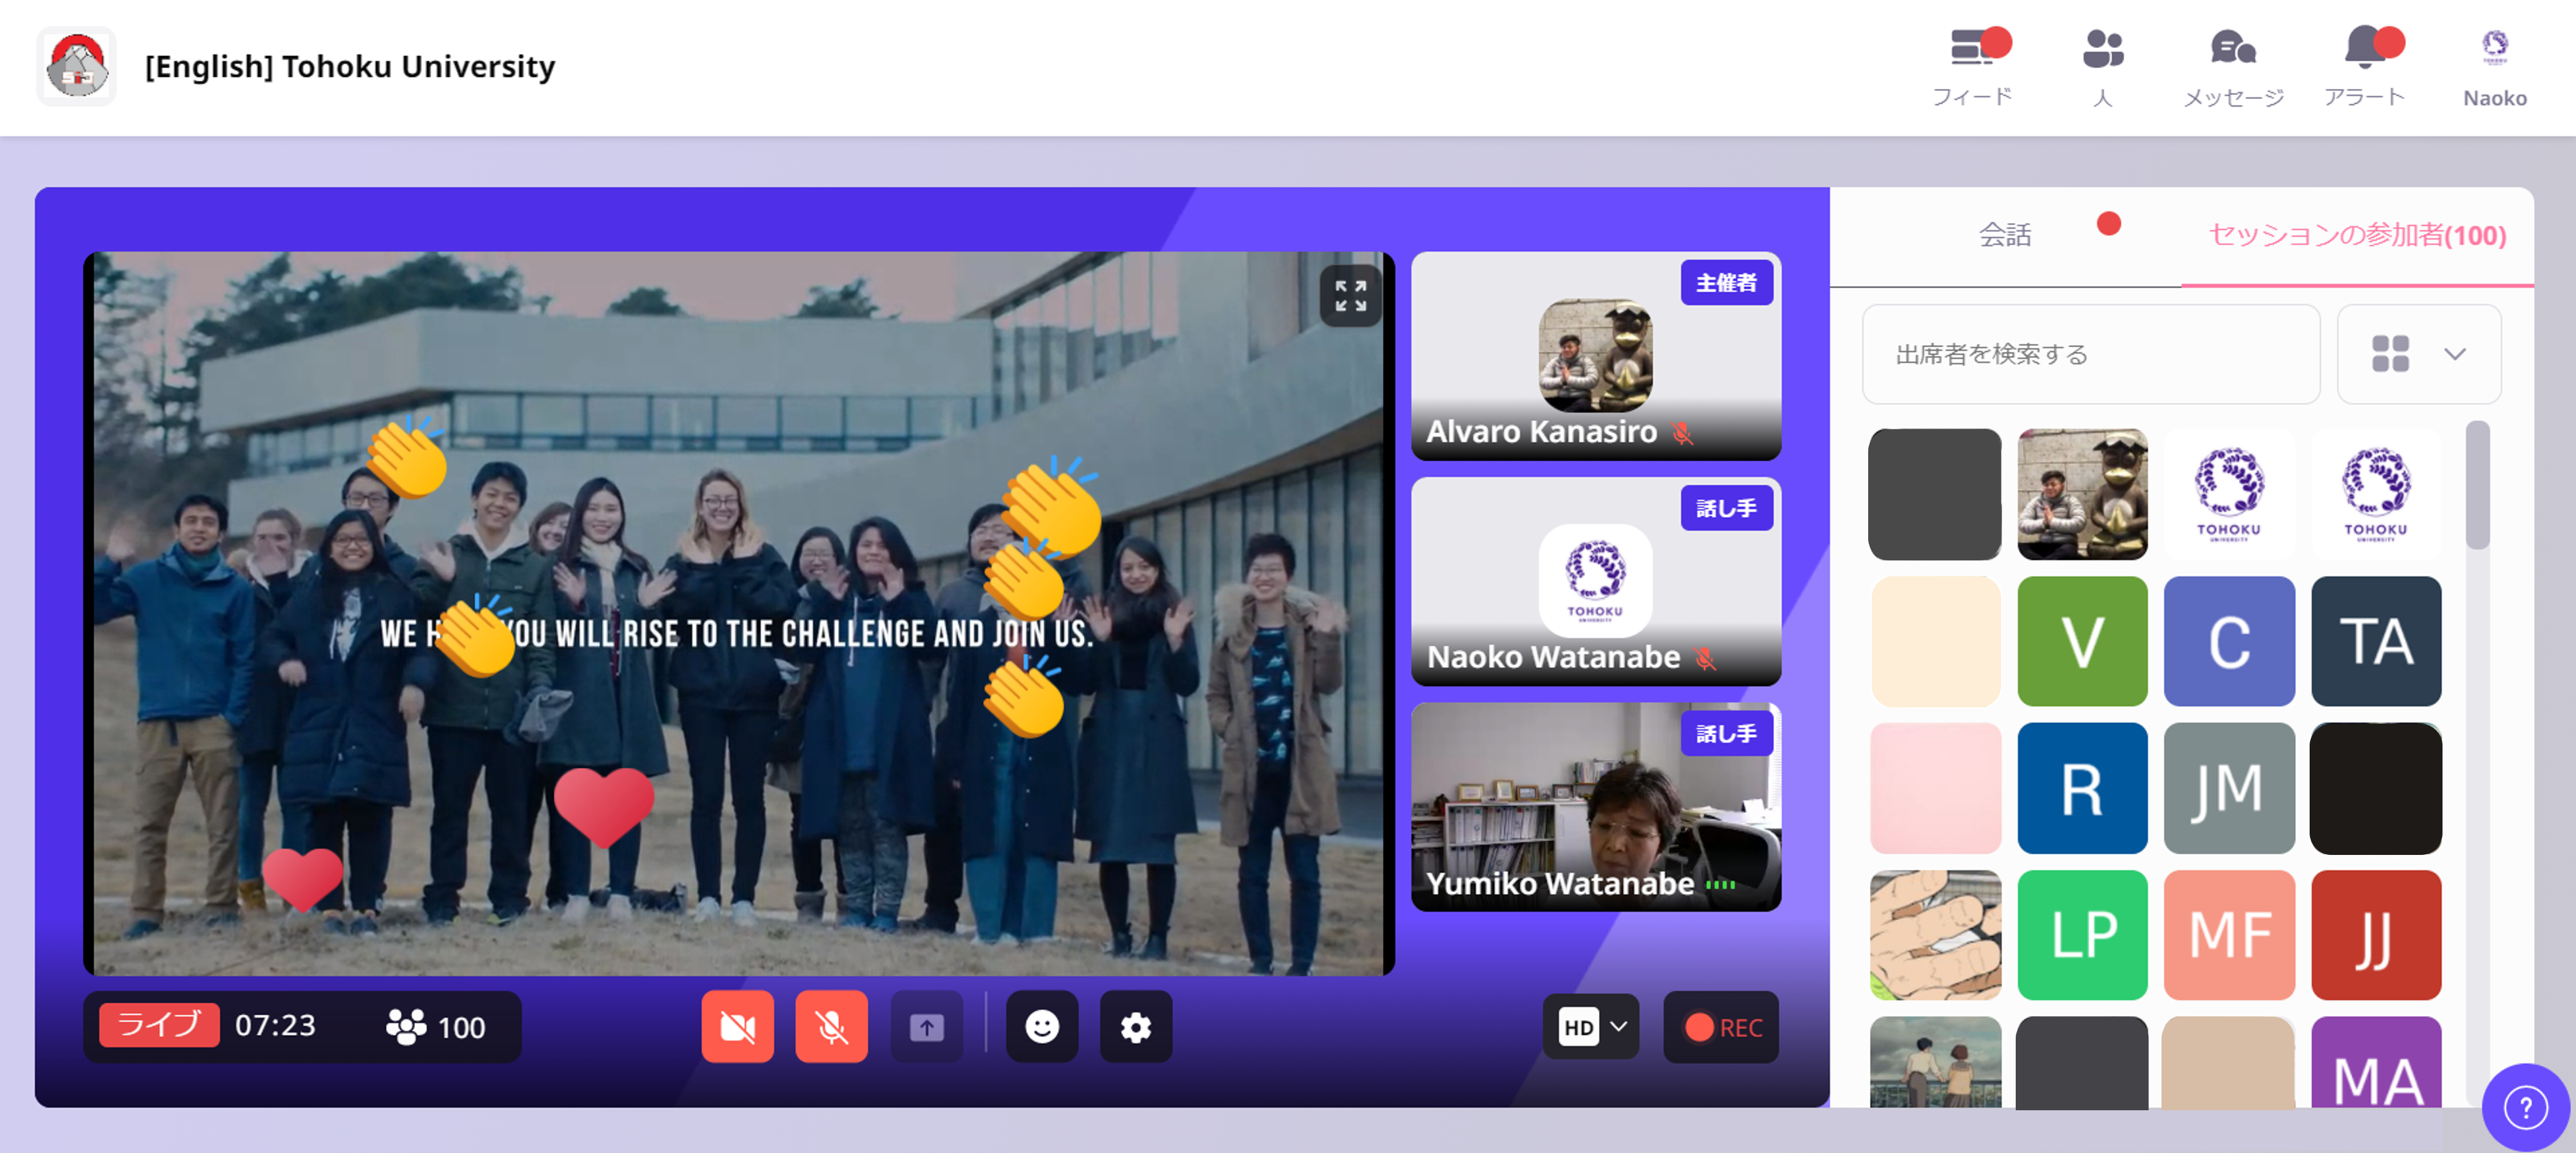Open the settings gear button
The image size is (2576, 1153).
pos(1135,1026)
